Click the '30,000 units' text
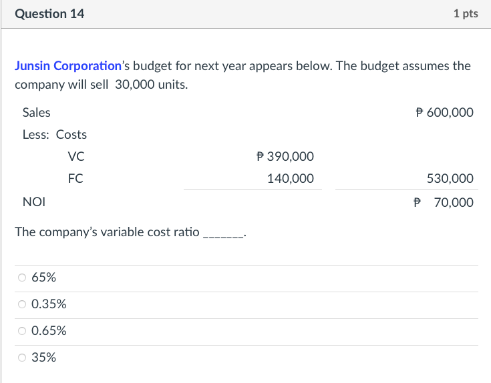Image resolution: width=491 pixels, height=383 pixels. click(151, 85)
